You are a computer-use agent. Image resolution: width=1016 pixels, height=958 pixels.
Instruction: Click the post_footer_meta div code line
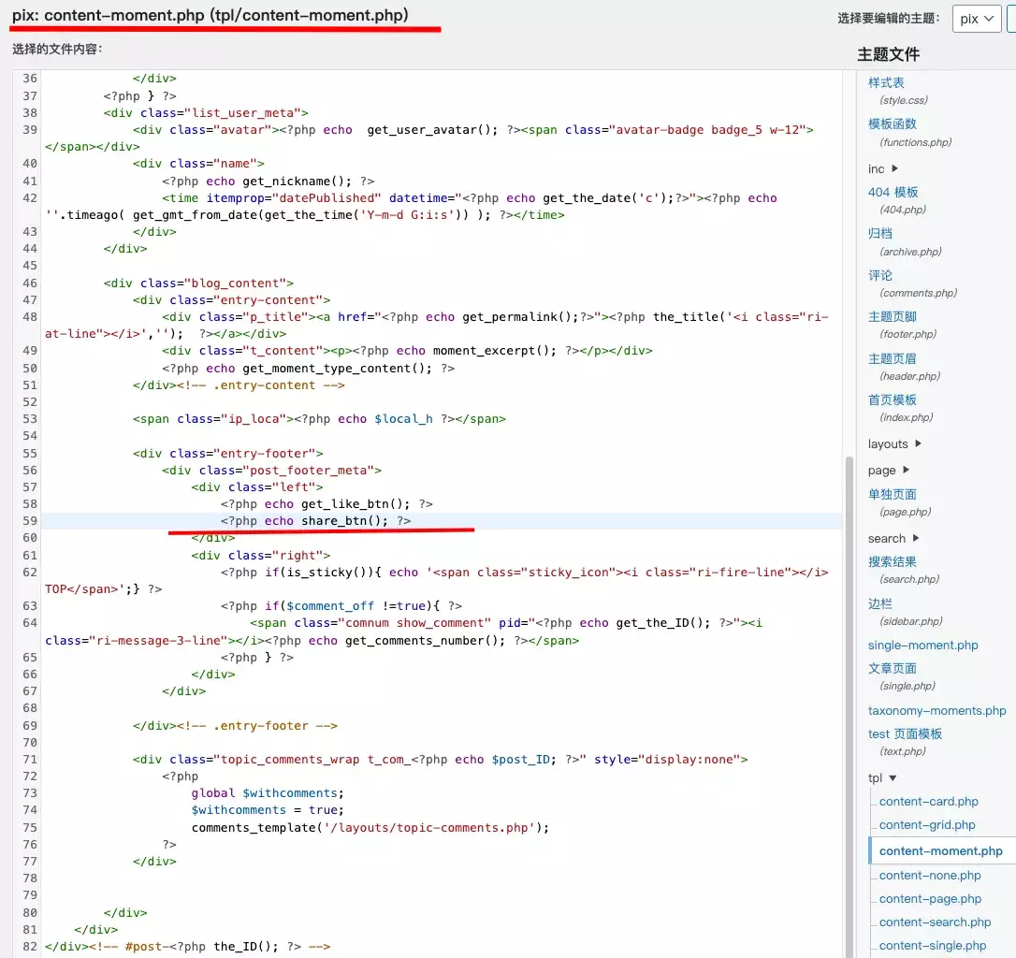tap(271, 470)
